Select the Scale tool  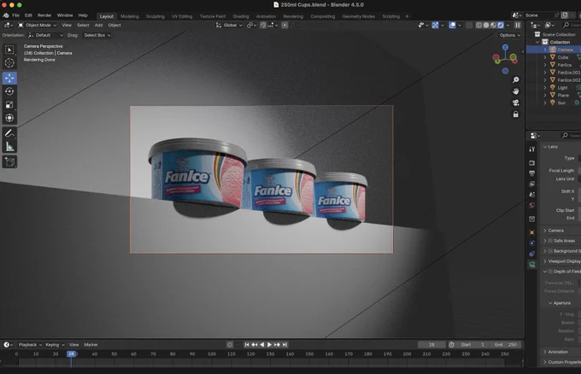(x=9, y=105)
